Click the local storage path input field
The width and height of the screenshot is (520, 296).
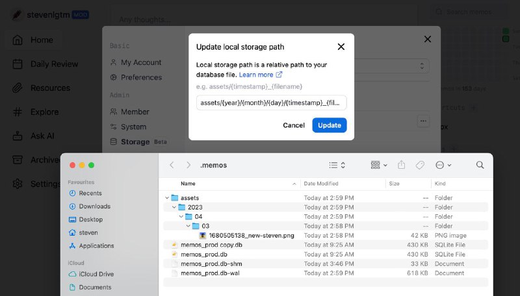[x=271, y=103]
